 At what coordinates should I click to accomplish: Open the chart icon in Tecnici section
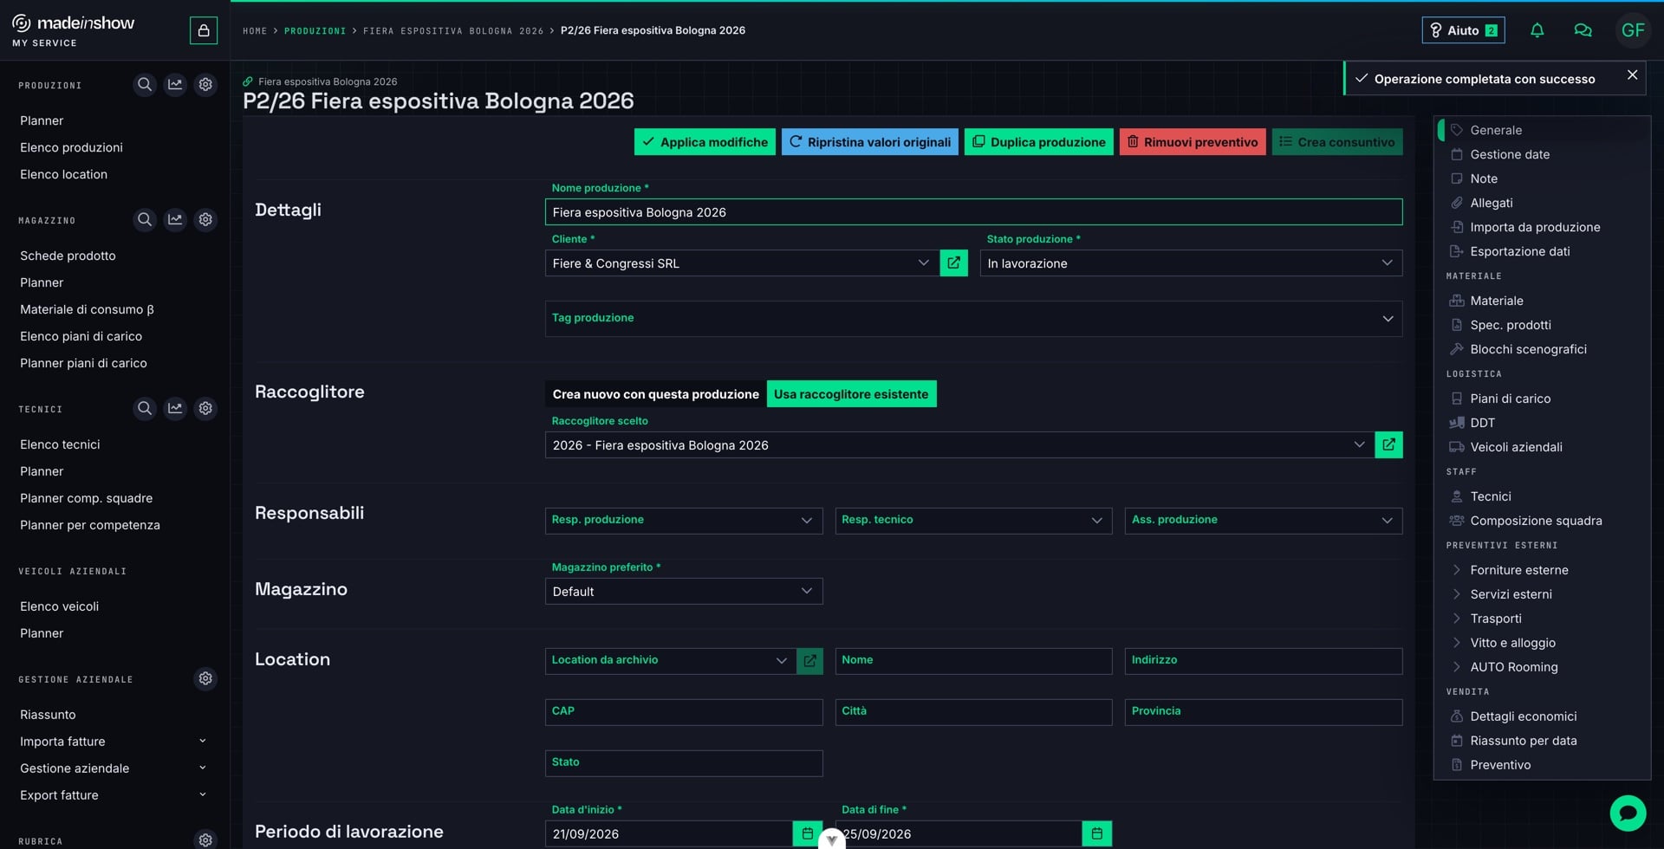pyautogui.click(x=175, y=408)
